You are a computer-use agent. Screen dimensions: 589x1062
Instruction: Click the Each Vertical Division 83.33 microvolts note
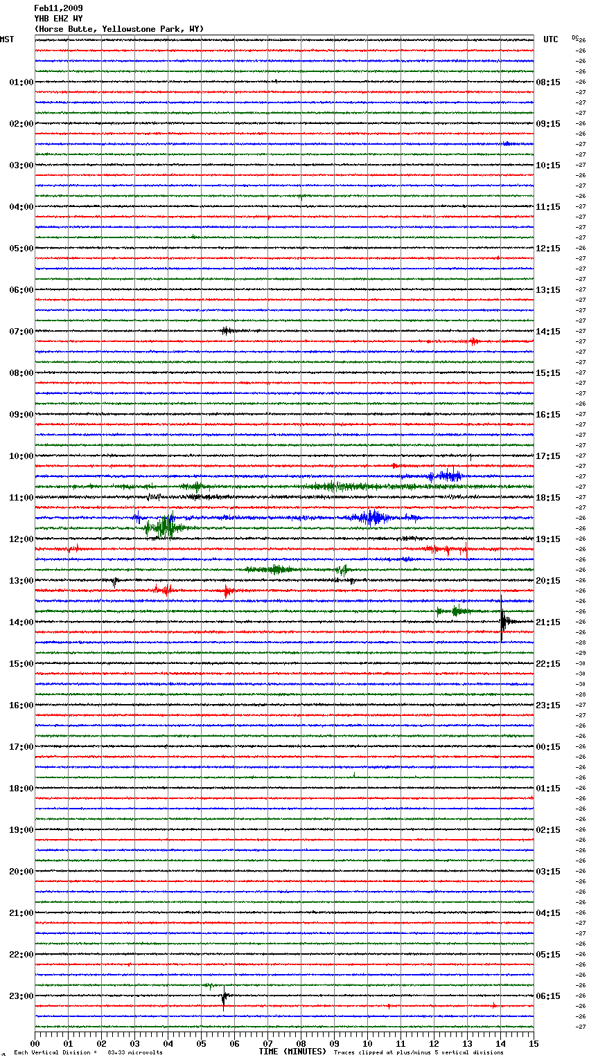pos(88,1052)
